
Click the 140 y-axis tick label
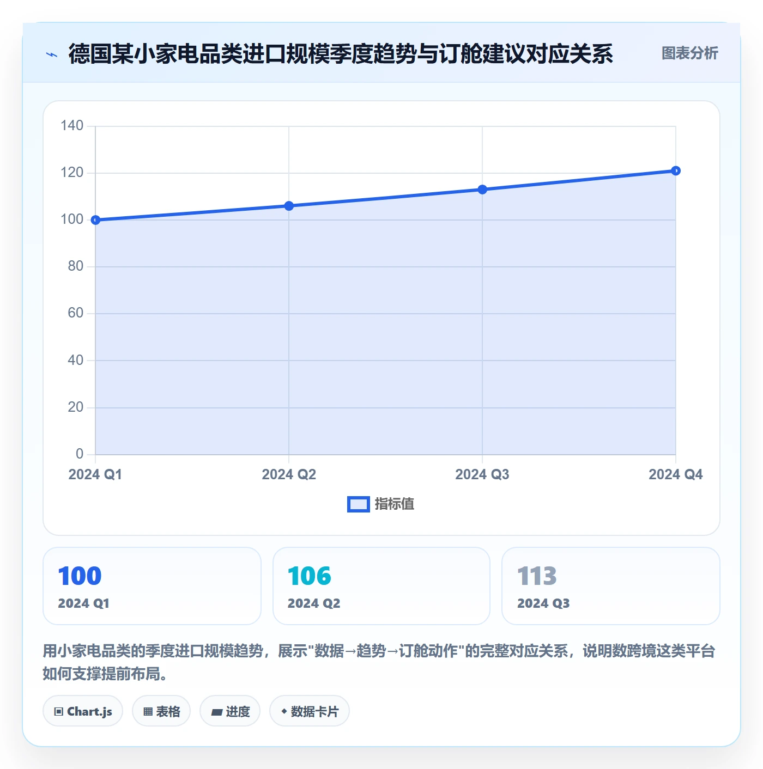[x=72, y=126]
